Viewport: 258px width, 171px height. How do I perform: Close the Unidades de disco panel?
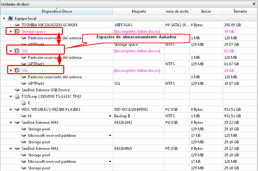pyautogui.click(x=254, y=4)
